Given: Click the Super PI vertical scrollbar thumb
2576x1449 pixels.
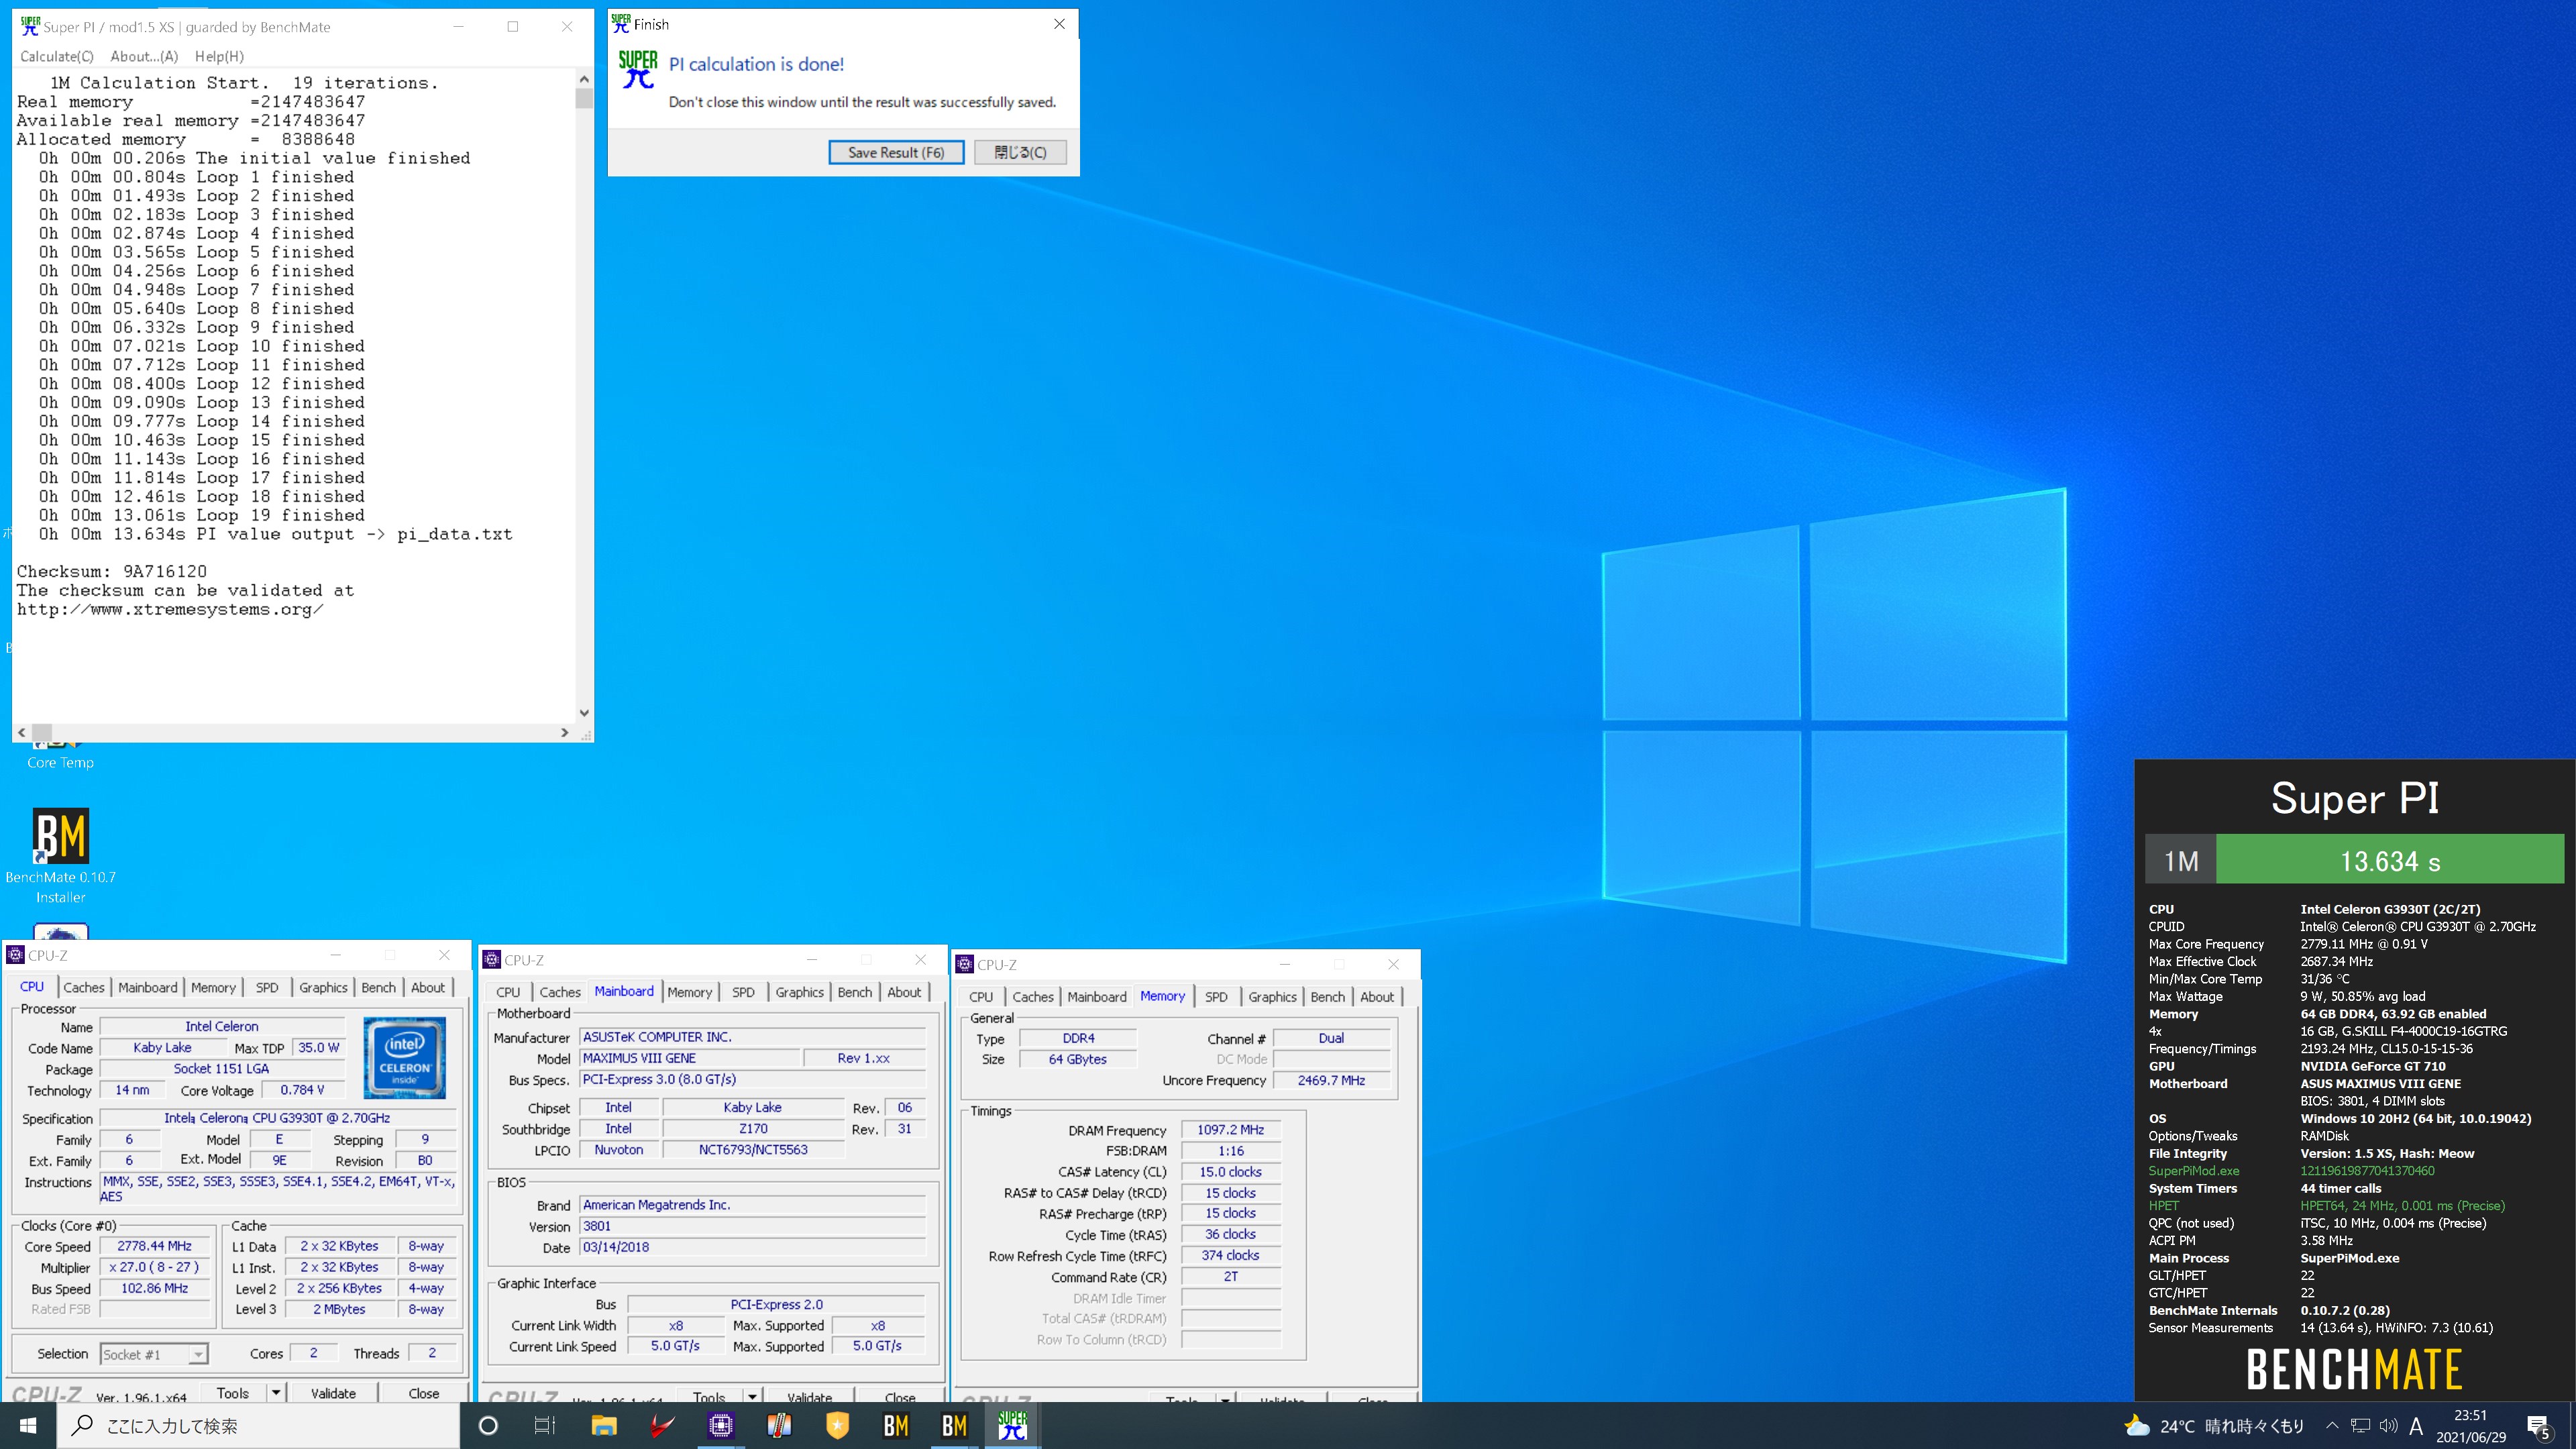Looking at the screenshot, I should (584, 98).
